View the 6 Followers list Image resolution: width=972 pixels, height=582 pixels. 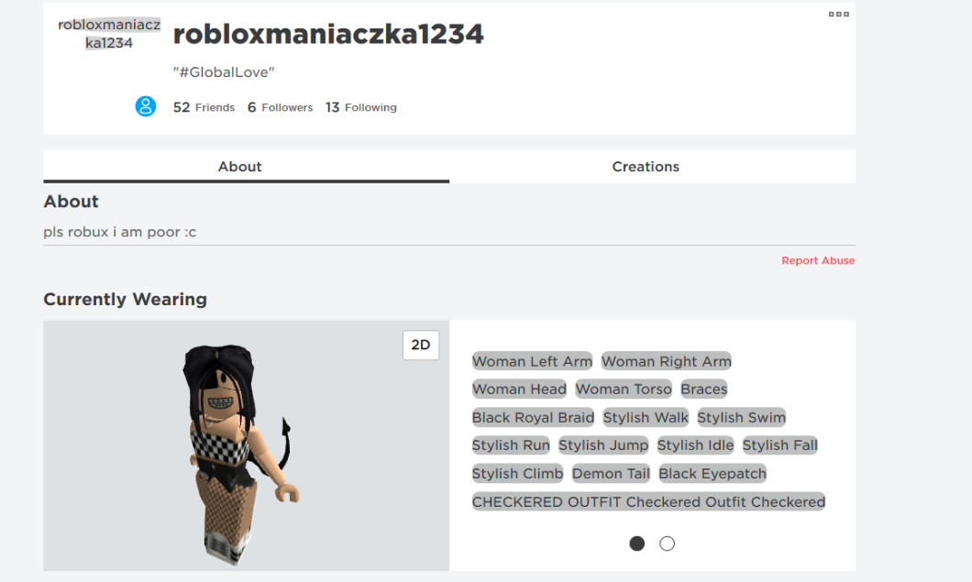pyautogui.click(x=281, y=107)
